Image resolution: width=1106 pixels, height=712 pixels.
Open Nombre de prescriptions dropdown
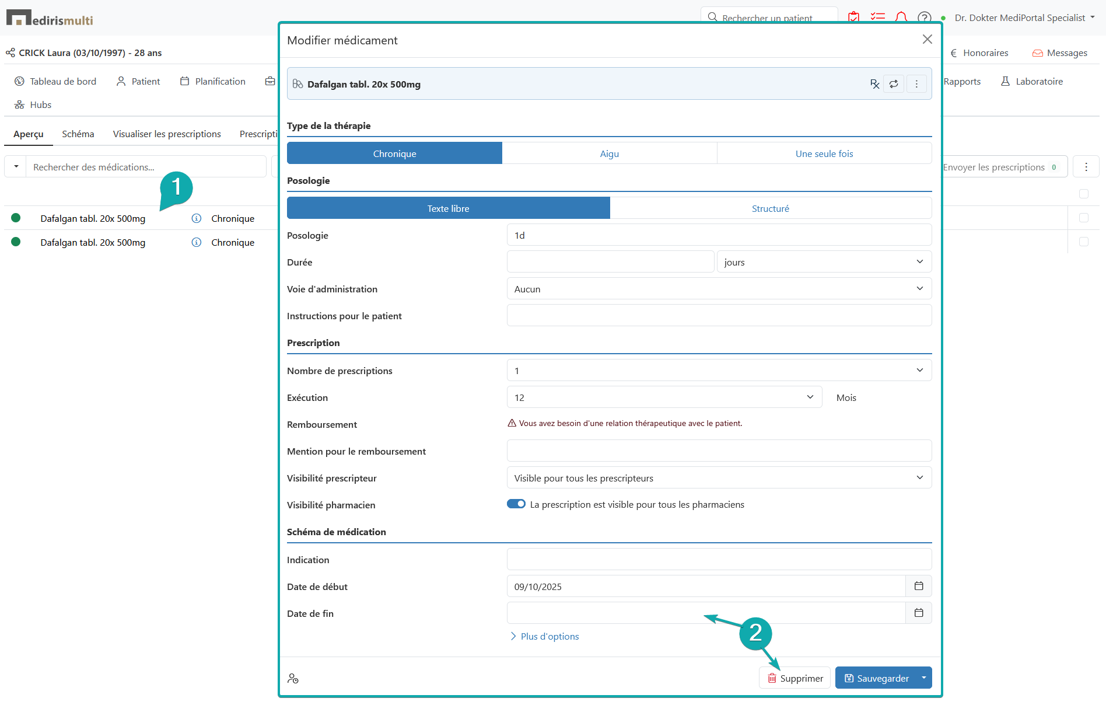tap(719, 371)
